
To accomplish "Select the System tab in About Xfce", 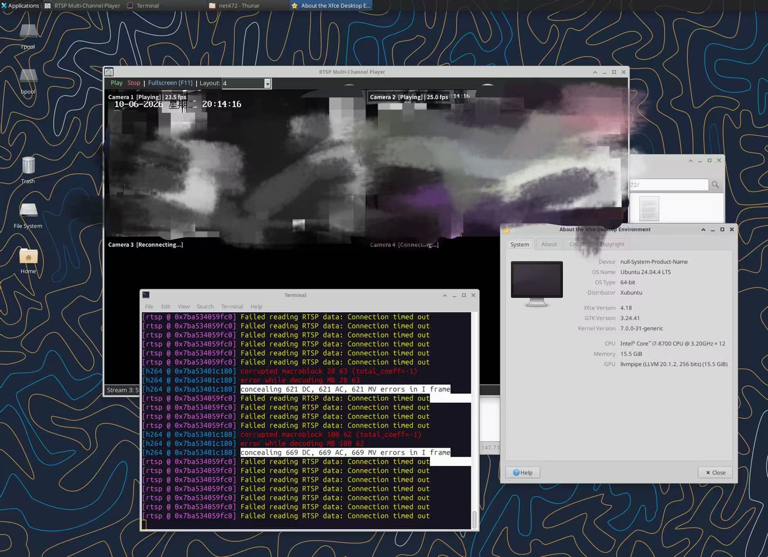I will pos(520,244).
